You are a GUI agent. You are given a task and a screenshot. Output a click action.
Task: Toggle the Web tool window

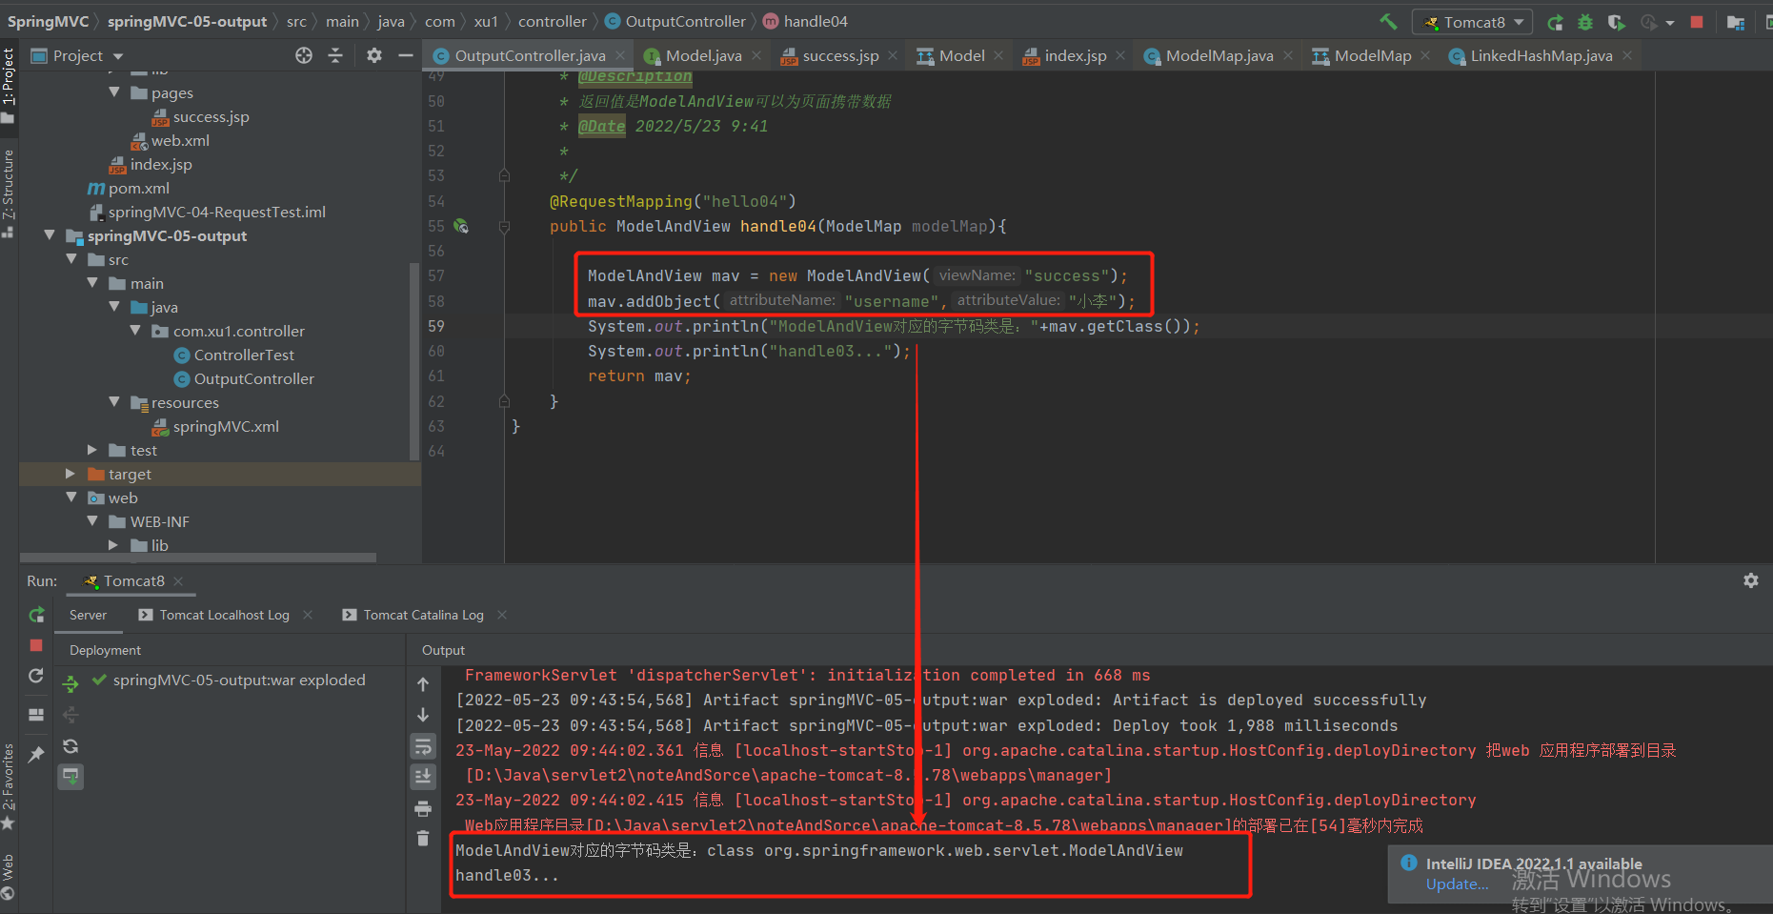pos(9,878)
